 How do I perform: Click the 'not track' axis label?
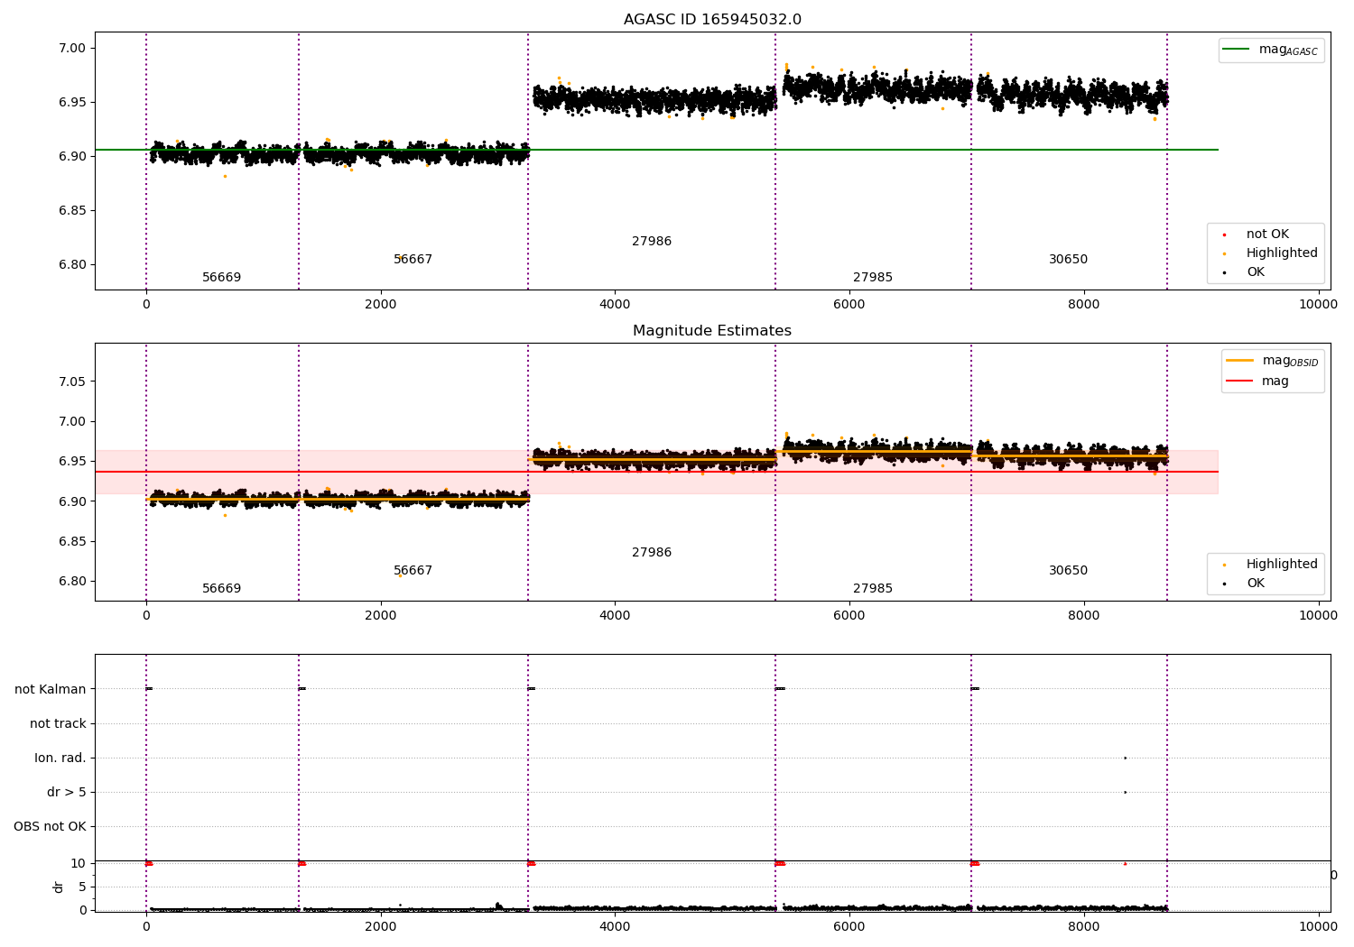click(58, 723)
